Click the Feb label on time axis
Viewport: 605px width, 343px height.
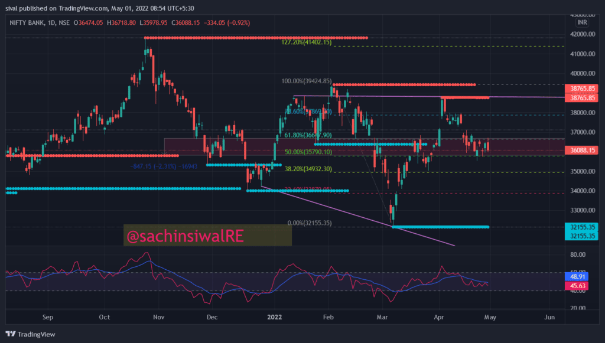coord(328,317)
